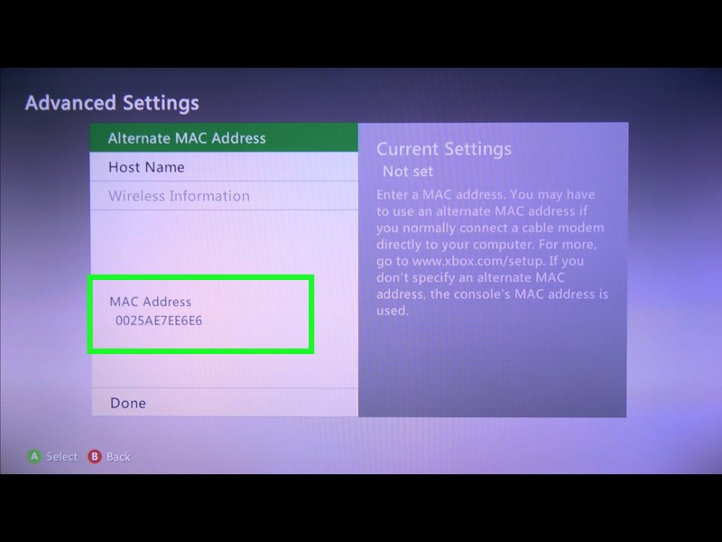This screenshot has height=542, width=722.
Task: Select the Done button
Action: pos(225,402)
